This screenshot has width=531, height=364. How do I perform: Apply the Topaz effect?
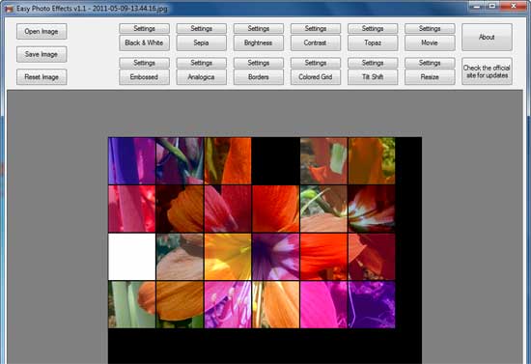coord(373,43)
